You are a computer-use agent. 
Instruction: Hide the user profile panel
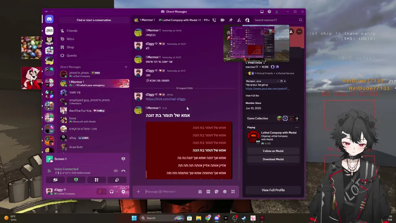247,20
